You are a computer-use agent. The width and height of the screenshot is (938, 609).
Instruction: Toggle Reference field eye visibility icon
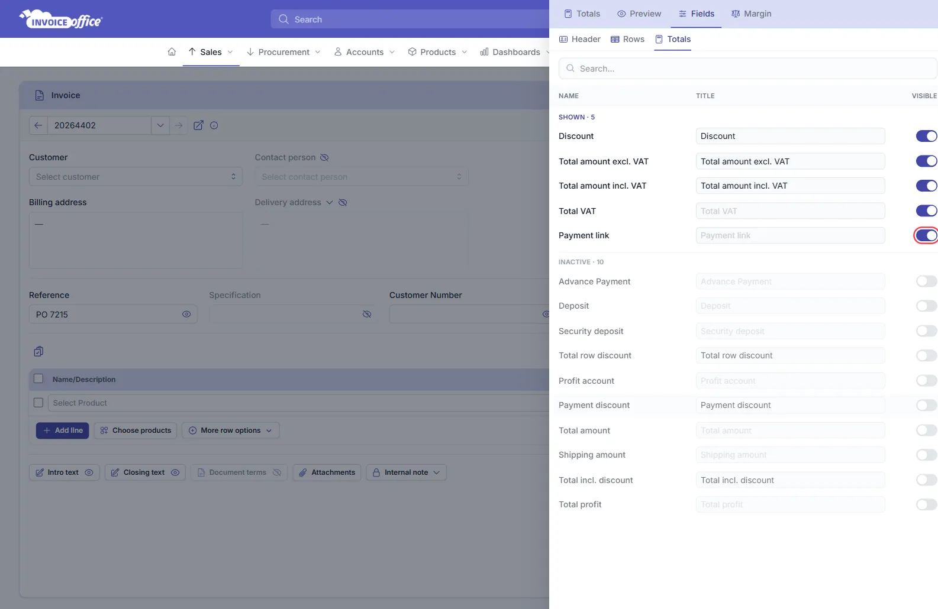tap(186, 314)
